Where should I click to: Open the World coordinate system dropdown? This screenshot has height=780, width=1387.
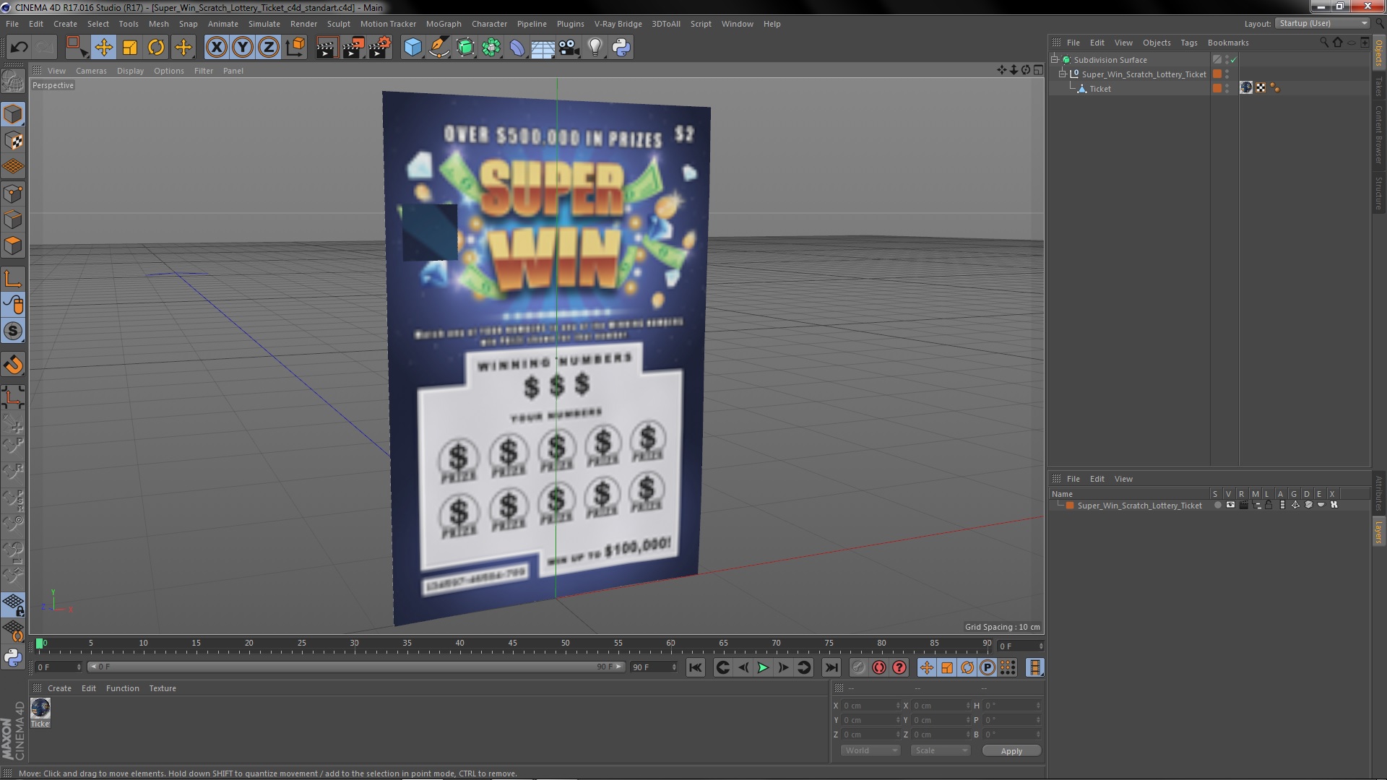pyautogui.click(x=870, y=750)
